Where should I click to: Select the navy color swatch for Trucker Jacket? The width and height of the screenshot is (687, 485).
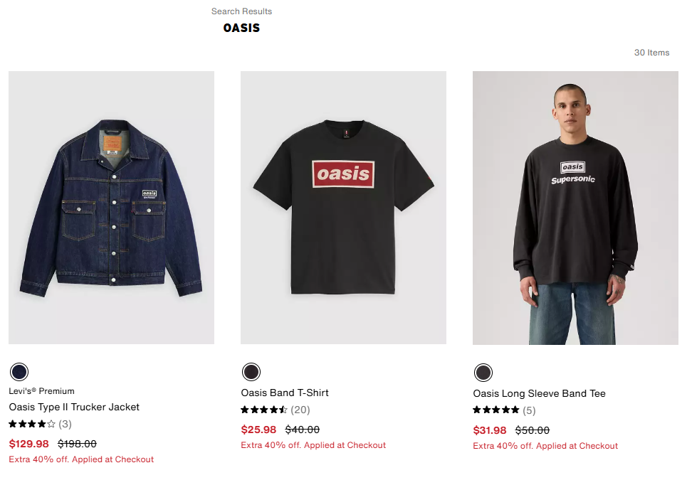click(x=19, y=372)
